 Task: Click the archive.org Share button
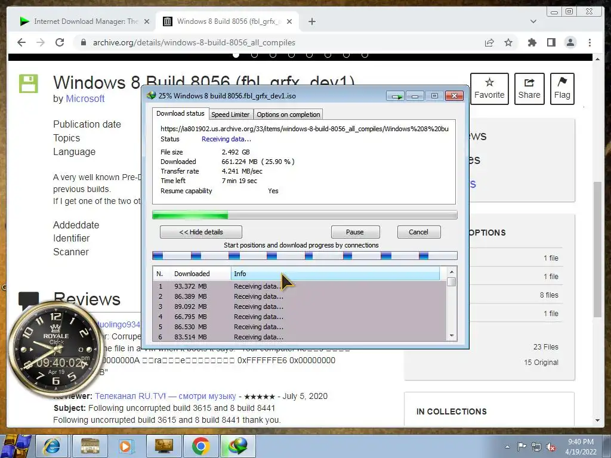(529, 88)
